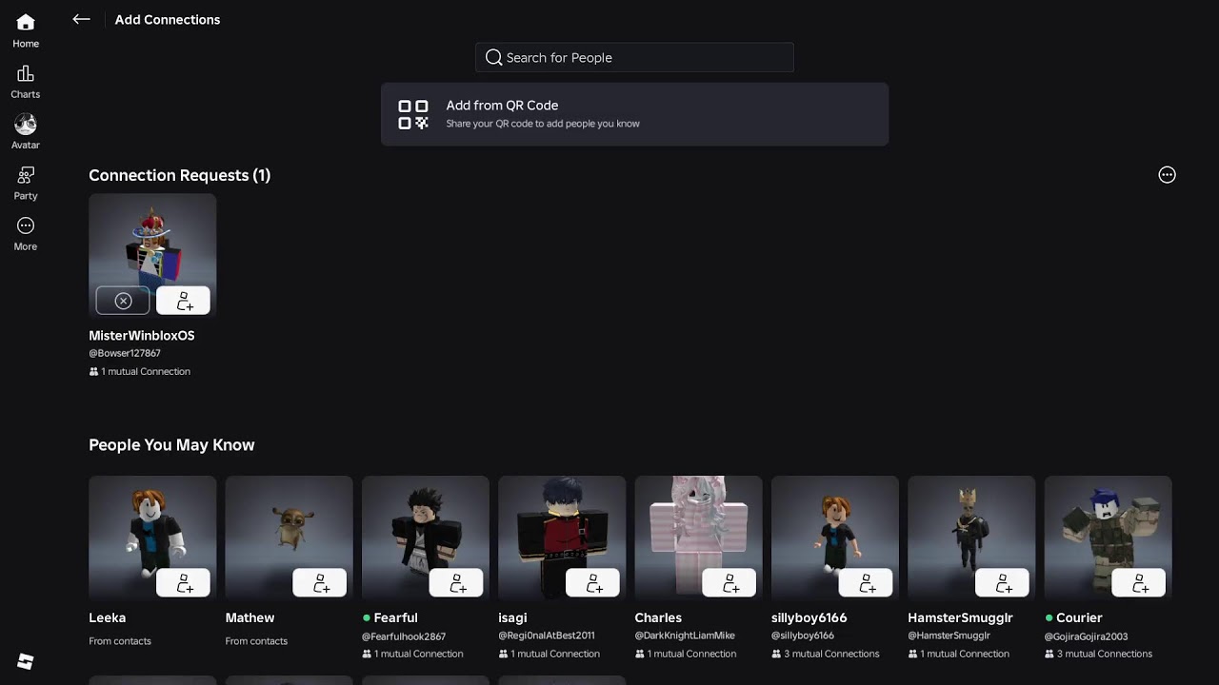Open Mathew profile name

pos(250,617)
